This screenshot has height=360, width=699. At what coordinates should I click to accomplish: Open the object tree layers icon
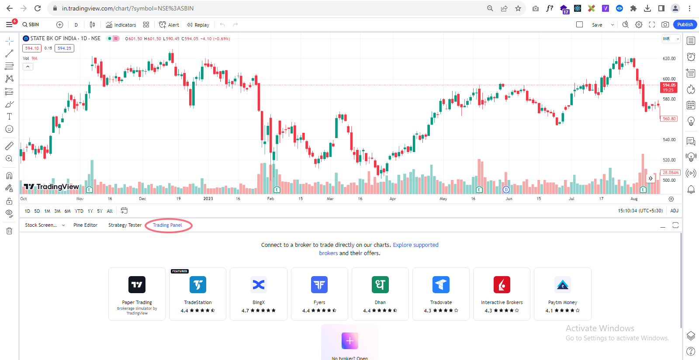[x=691, y=336]
